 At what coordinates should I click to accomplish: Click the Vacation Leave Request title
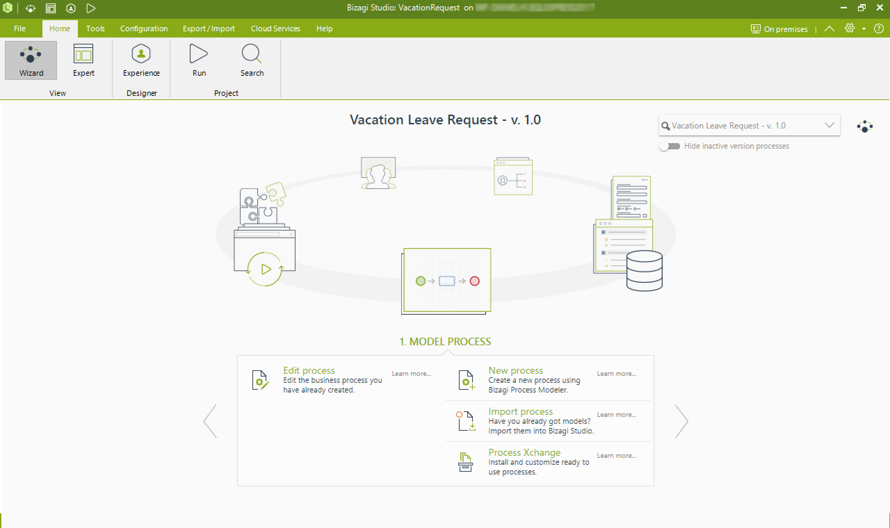(x=445, y=119)
